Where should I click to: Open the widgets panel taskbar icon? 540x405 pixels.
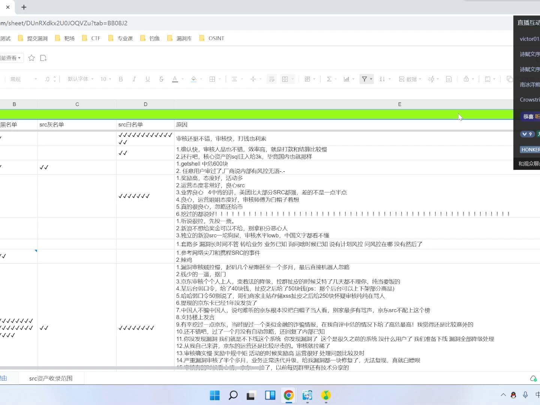tap(270, 395)
